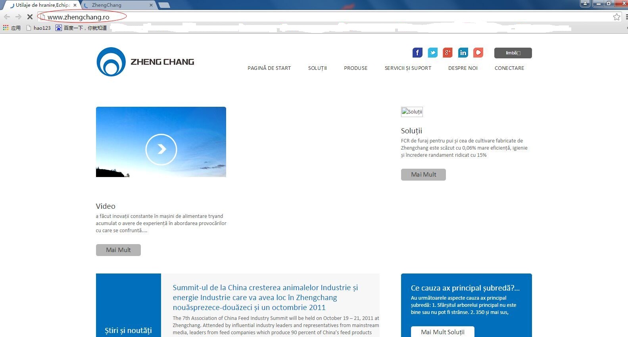
Task: Click the red video channel icon
Action: [478, 53]
